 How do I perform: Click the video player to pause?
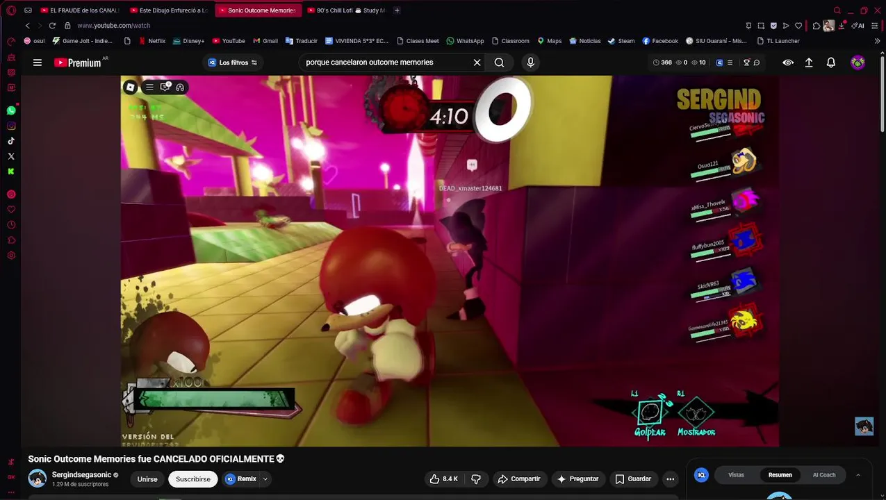click(450, 260)
